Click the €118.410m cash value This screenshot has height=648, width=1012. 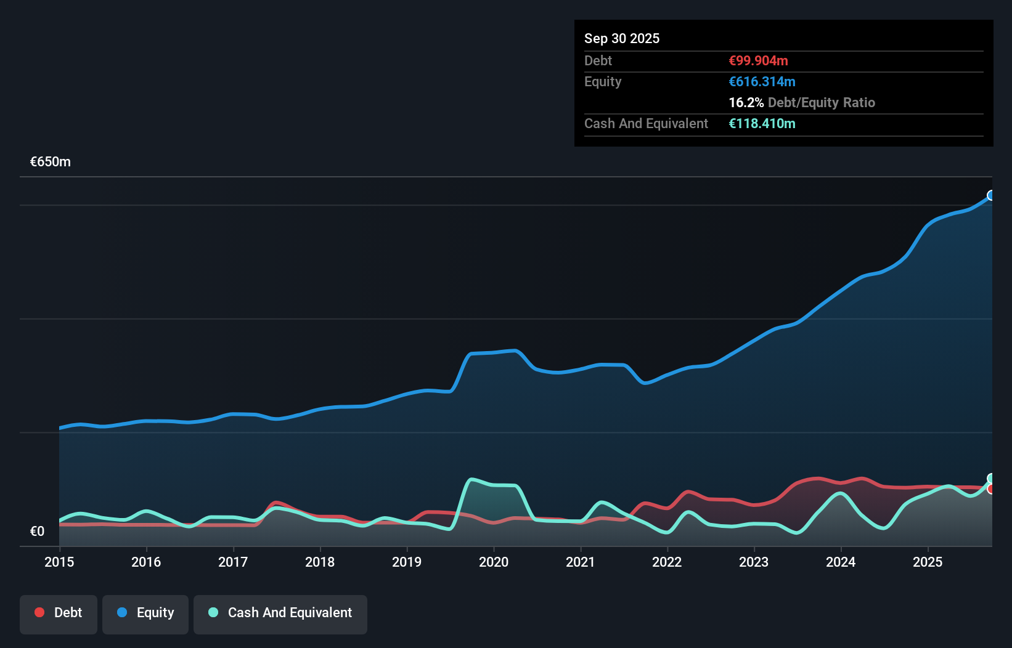762,123
